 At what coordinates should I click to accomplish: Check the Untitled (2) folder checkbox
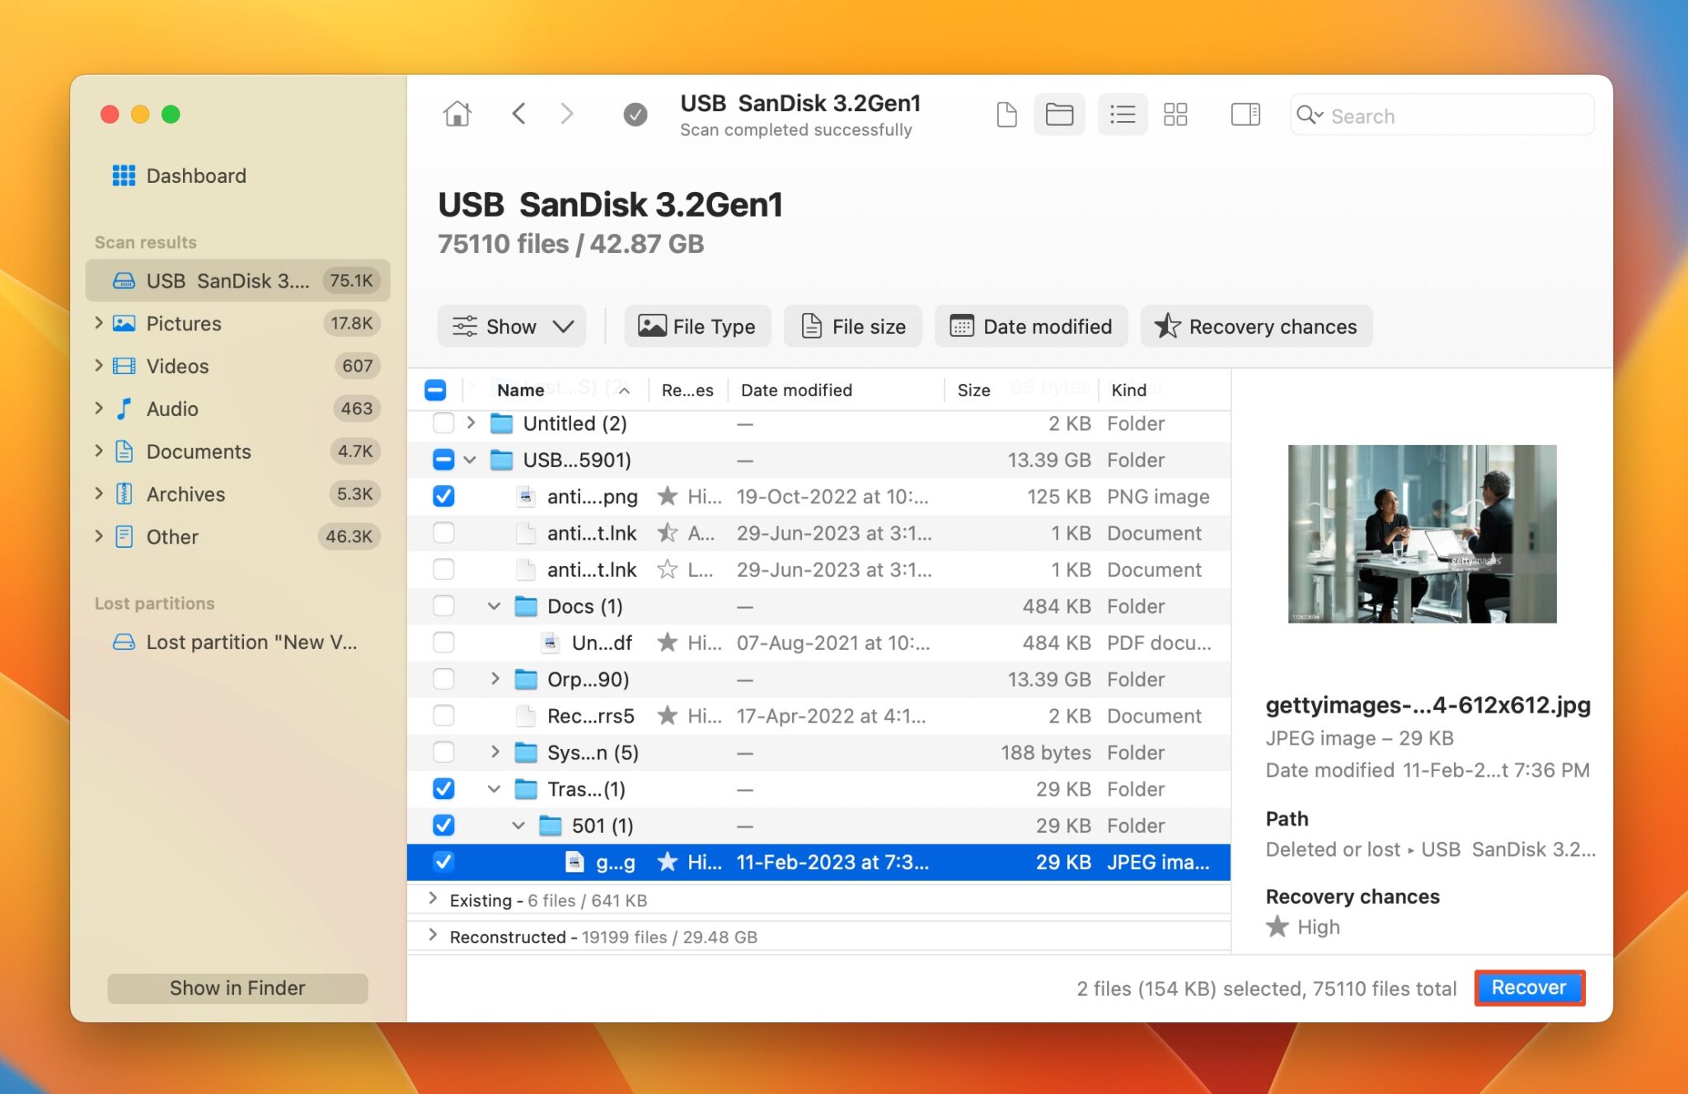click(x=443, y=423)
